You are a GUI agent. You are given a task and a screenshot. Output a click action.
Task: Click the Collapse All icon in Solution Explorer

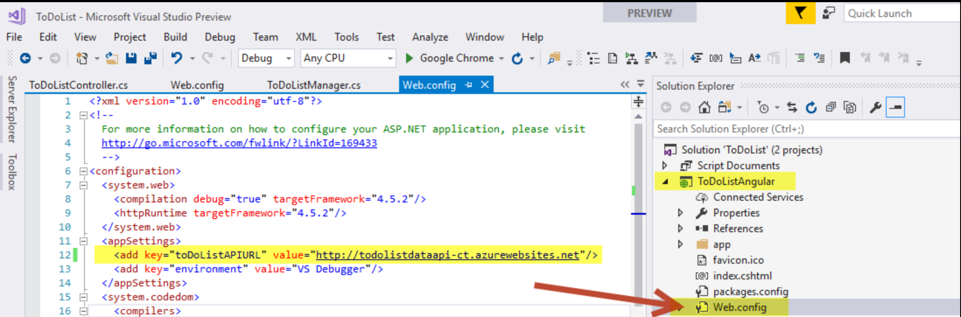click(831, 107)
